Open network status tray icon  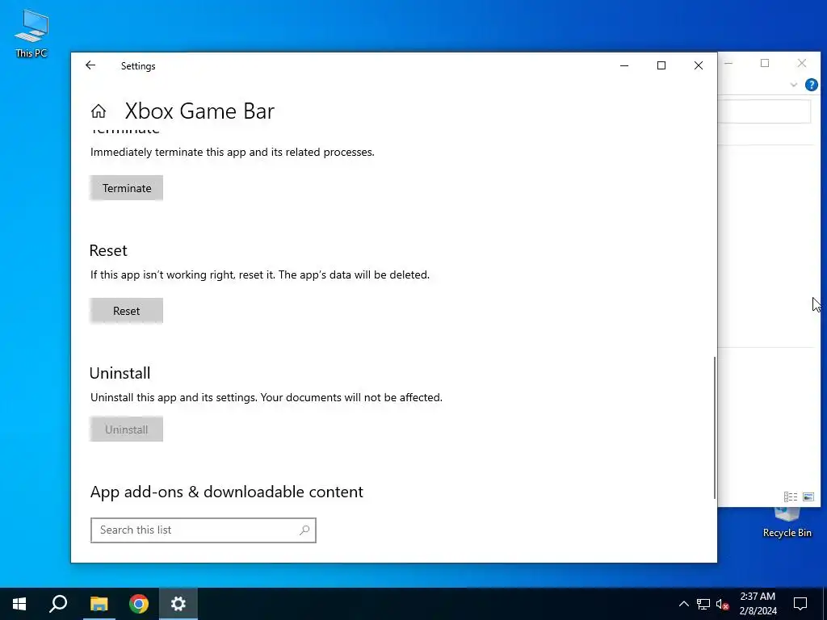(703, 604)
